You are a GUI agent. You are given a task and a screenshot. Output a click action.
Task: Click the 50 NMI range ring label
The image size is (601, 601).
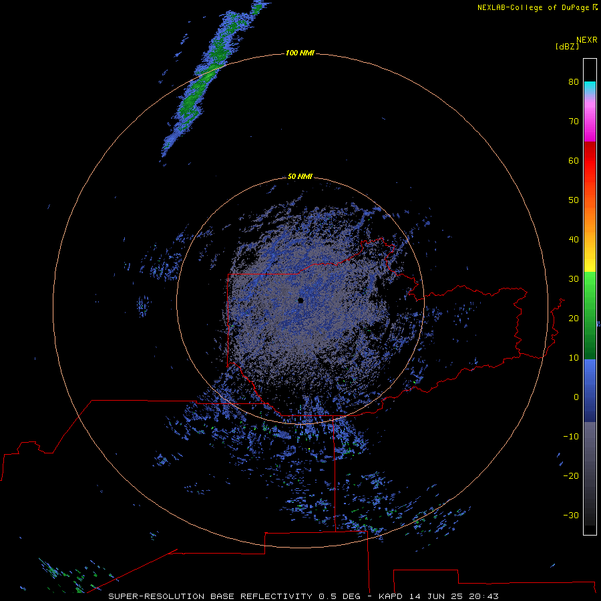(300, 176)
